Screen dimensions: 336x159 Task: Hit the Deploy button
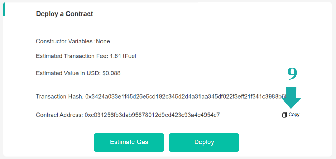[x=204, y=142]
